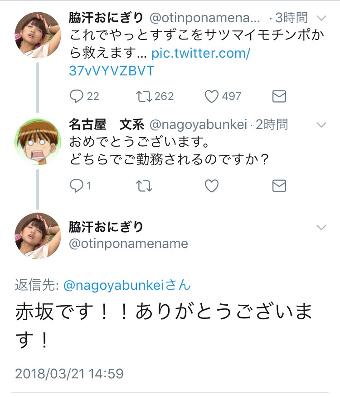
Task: Open avatar of the main reply tweet
Action: [38, 236]
